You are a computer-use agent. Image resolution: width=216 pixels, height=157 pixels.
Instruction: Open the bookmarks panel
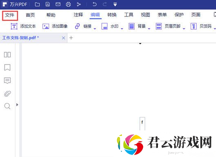coord(7,67)
